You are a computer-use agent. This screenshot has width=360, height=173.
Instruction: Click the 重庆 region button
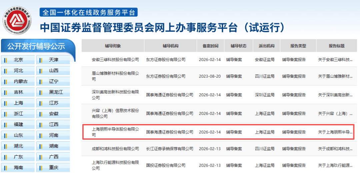tap(53, 167)
